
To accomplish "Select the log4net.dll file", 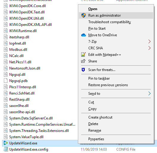I will pyautogui.click(x=18, y=43).
